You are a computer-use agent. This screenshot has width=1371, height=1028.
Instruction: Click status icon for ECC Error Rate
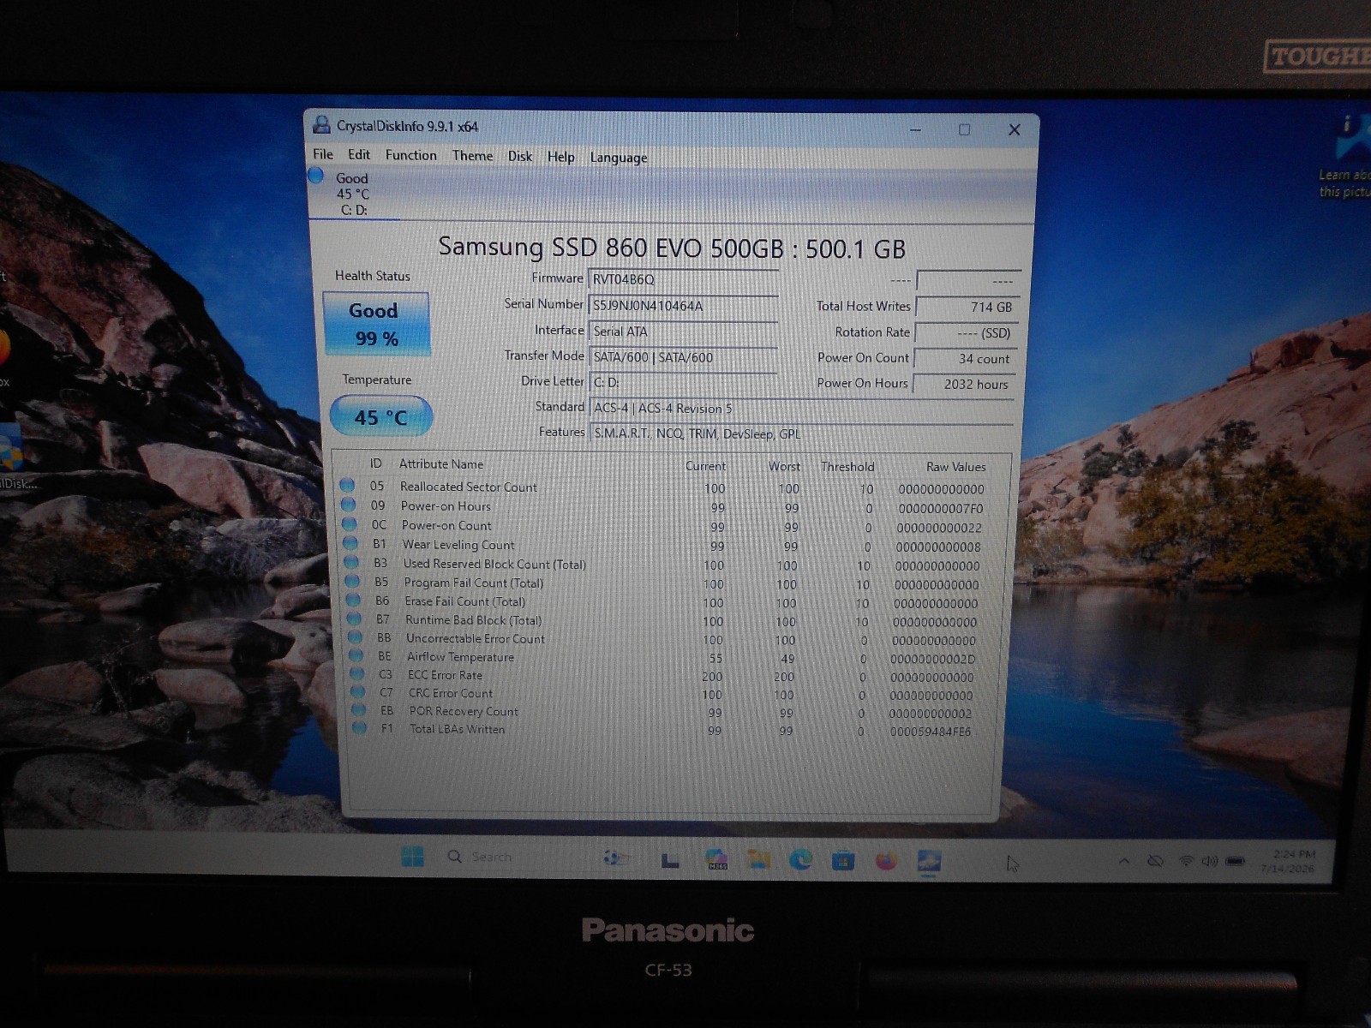[x=357, y=673]
